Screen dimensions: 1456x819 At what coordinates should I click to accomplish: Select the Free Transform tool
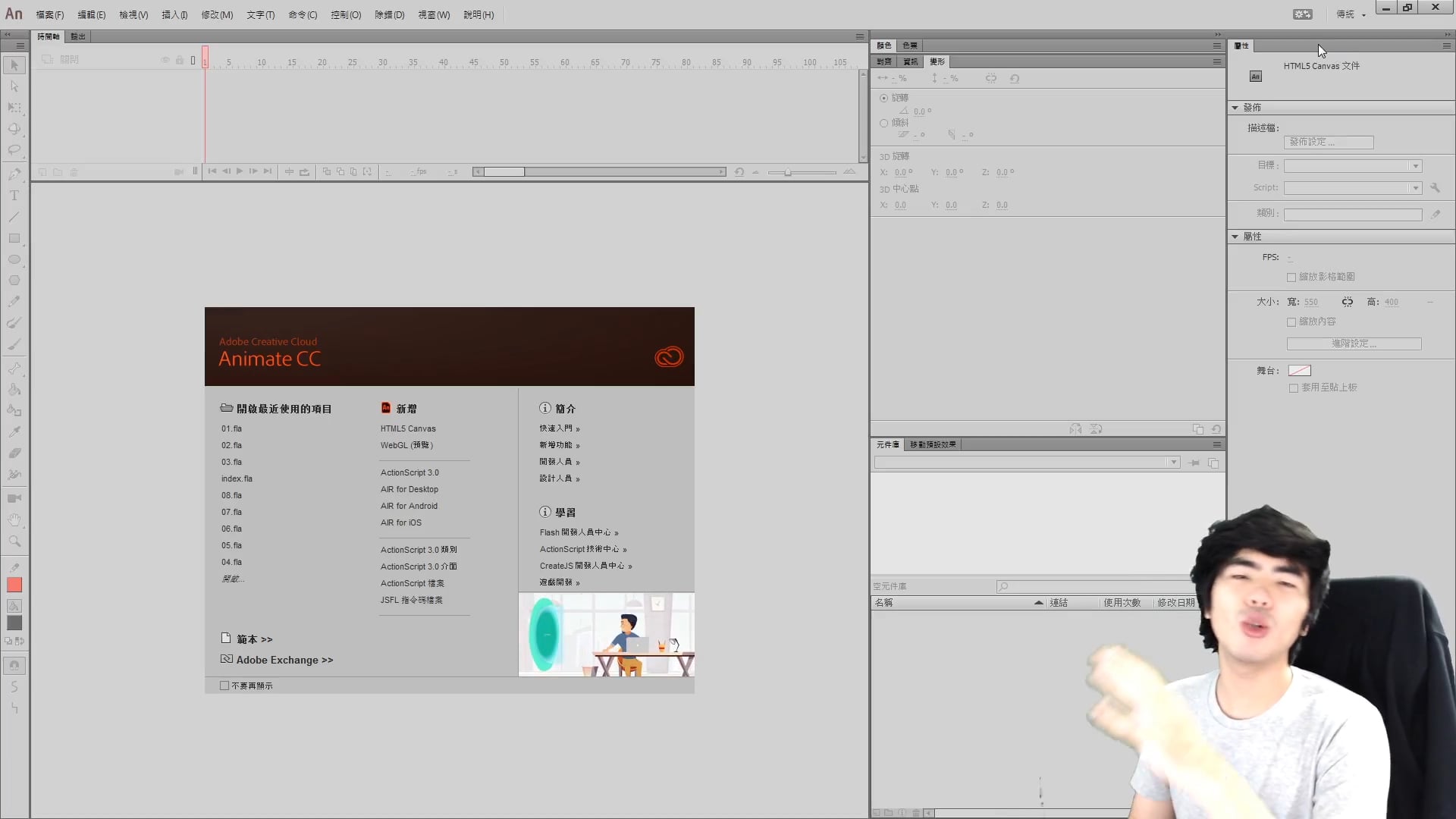14,108
